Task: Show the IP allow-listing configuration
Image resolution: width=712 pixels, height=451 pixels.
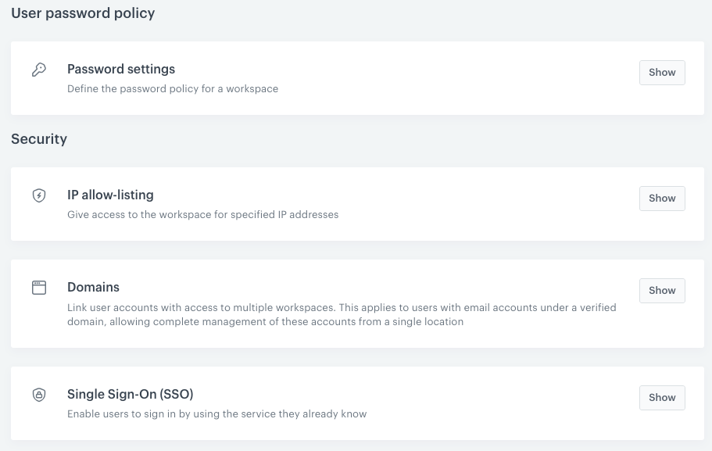Action: coord(662,198)
